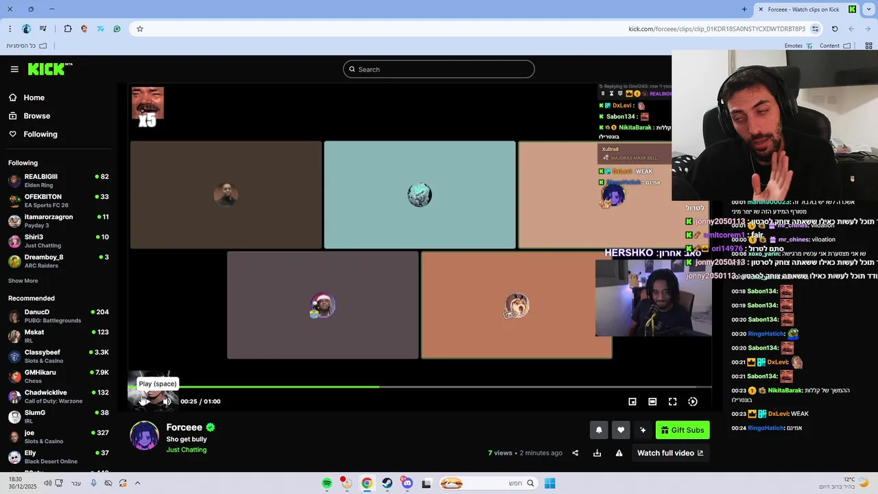The height and width of the screenshot is (494, 878).
Task: Open the all bookmarks folder
Action: coord(27,46)
